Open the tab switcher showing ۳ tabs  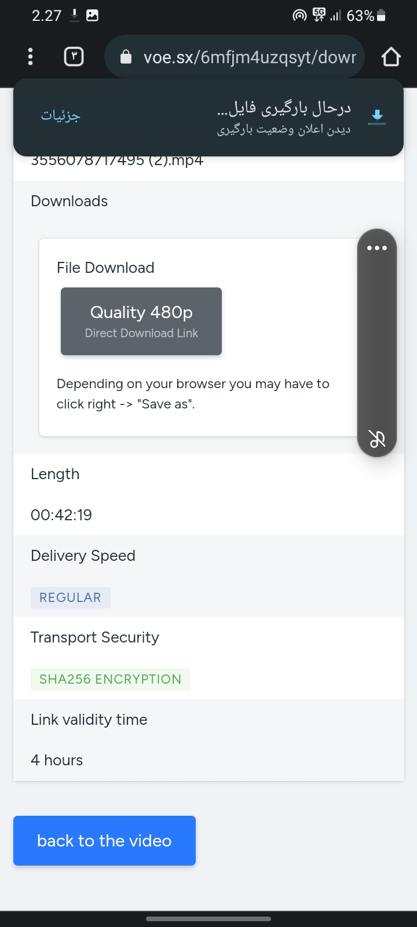coord(74,56)
